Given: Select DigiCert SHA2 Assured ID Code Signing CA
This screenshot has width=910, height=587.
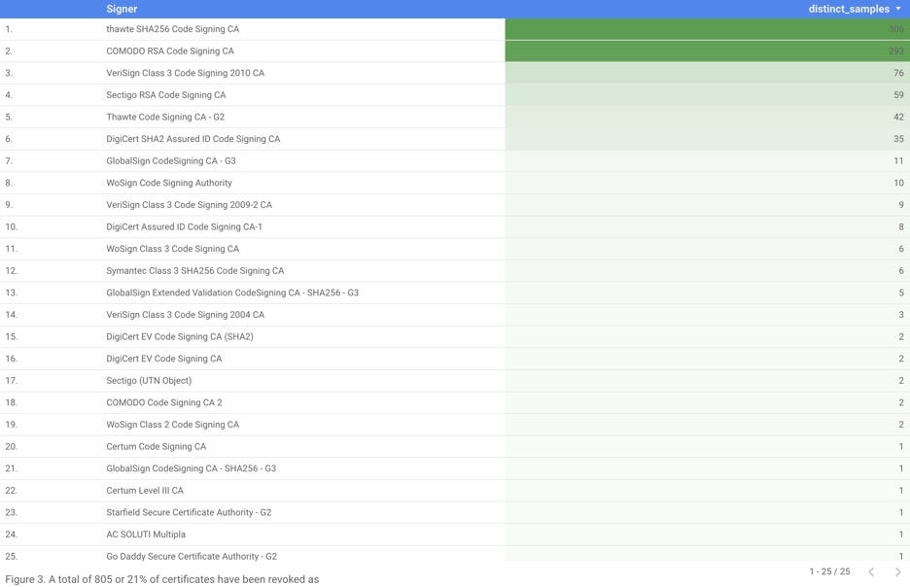Looking at the screenshot, I should (x=193, y=139).
